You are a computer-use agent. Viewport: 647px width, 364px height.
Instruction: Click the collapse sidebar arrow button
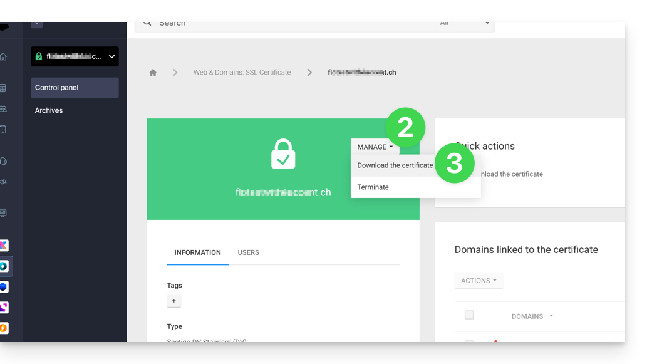36,23
